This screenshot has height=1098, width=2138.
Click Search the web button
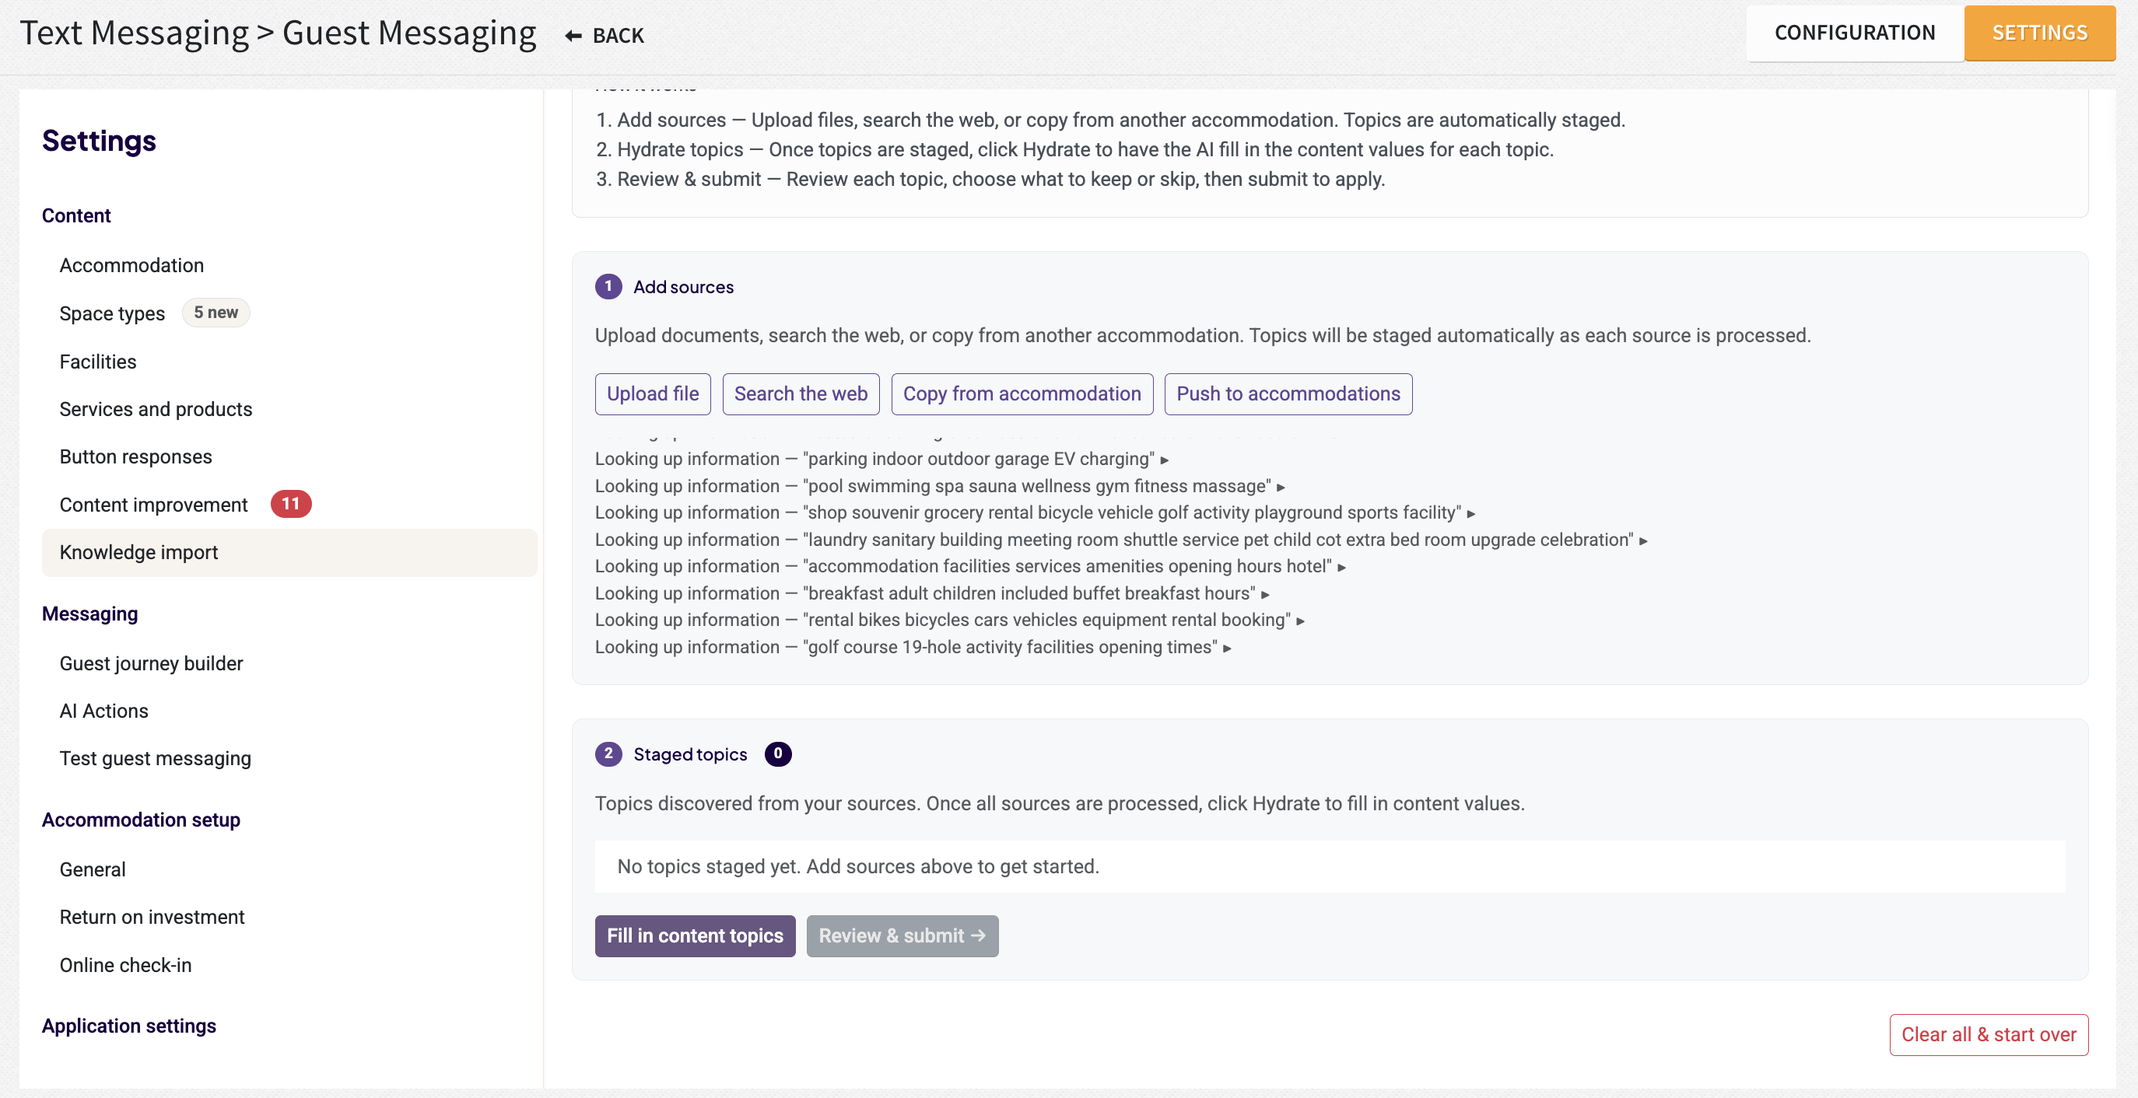tap(800, 394)
